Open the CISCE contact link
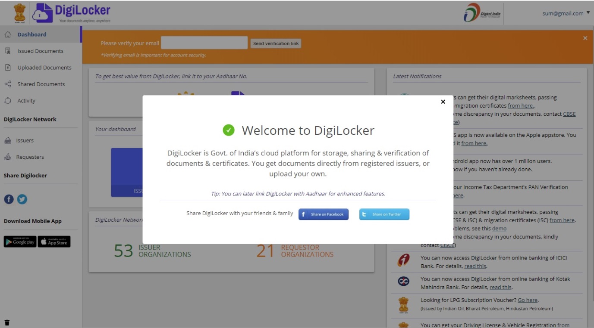The height and width of the screenshot is (328, 594). [x=447, y=245]
